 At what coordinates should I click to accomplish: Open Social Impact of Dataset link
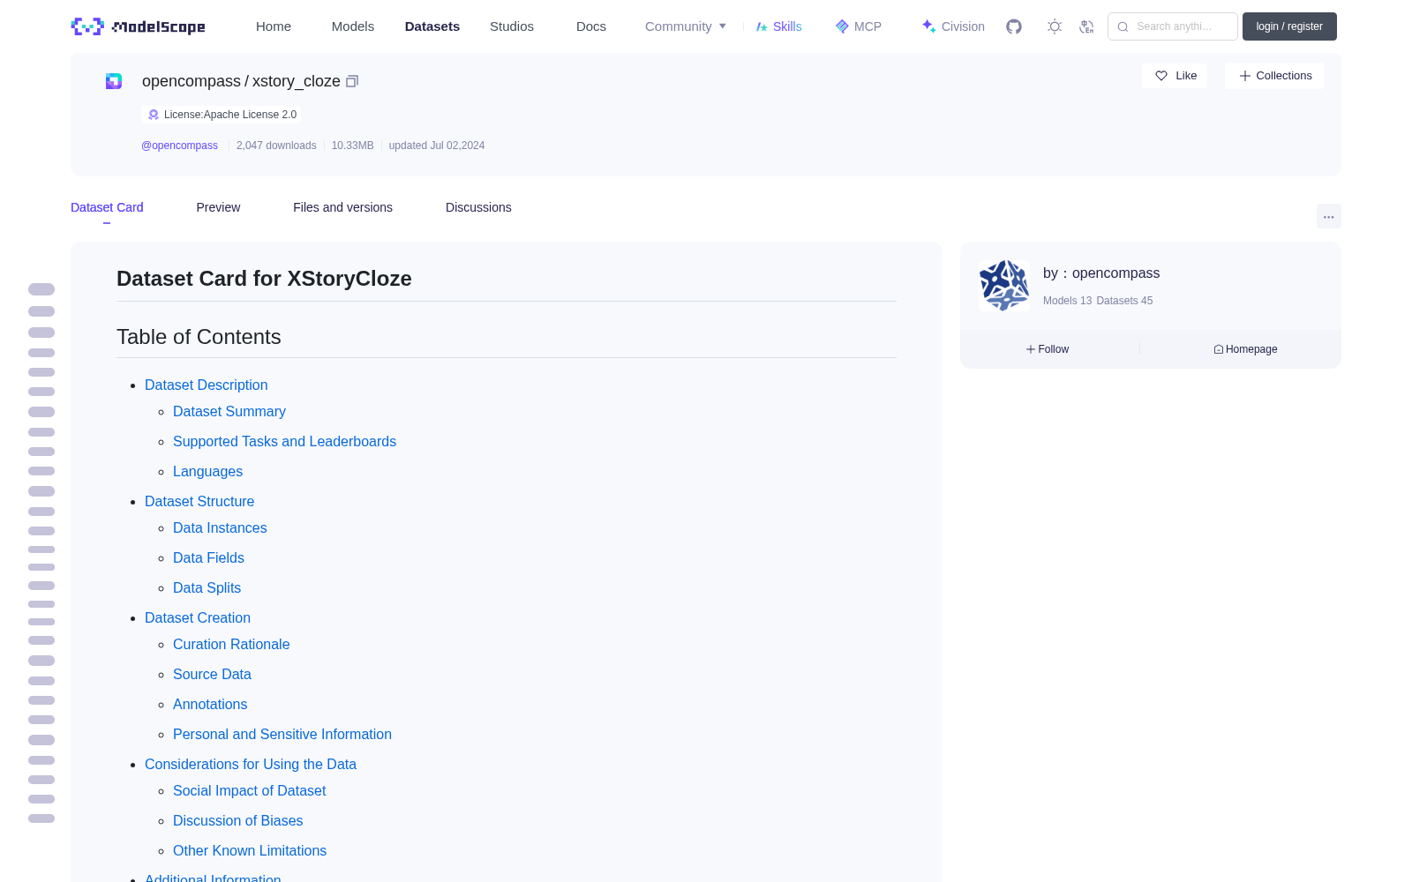(x=249, y=790)
